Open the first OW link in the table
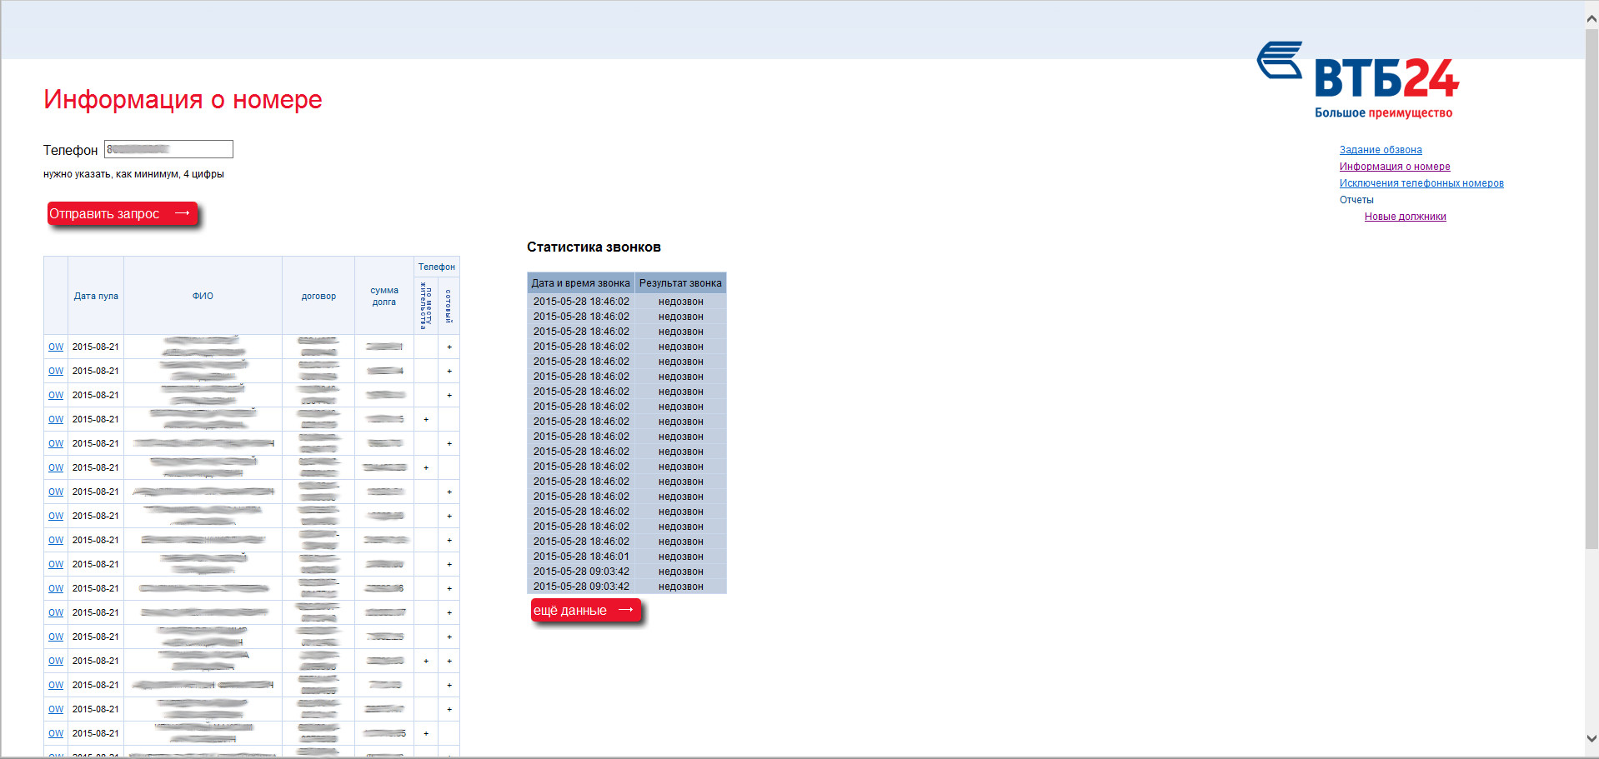 pyautogui.click(x=56, y=347)
